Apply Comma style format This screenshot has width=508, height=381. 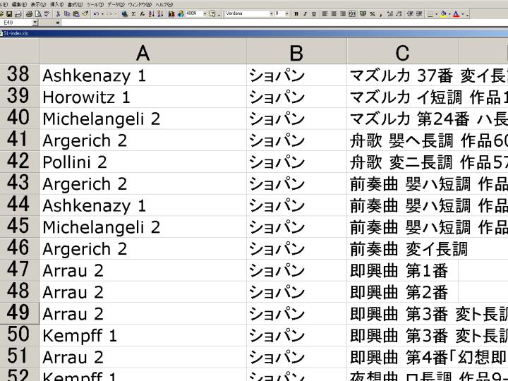[381, 14]
